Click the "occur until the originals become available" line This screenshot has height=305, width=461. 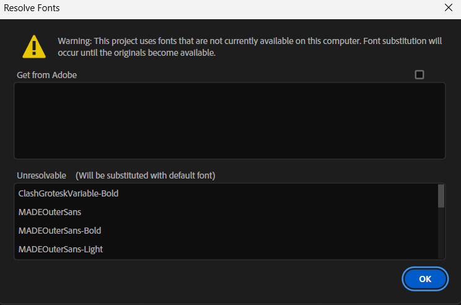tap(136, 53)
